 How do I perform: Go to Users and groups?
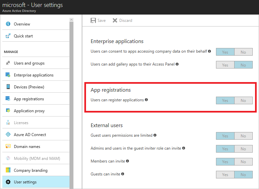[36, 63]
